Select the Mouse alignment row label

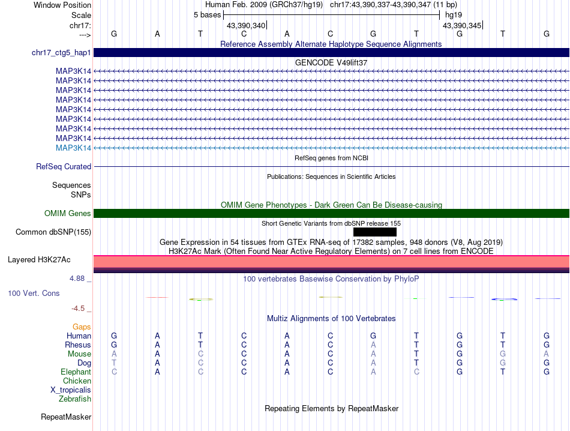[x=79, y=354]
